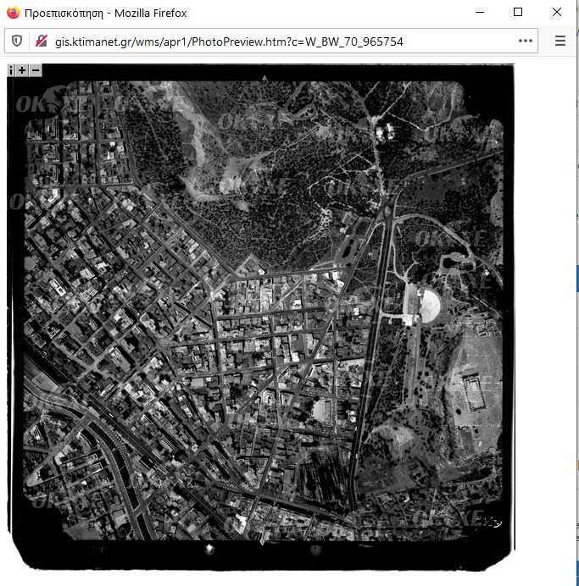Click the info 'i' button on the photo viewer
This screenshot has width=579, height=586.
[x=11, y=71]
